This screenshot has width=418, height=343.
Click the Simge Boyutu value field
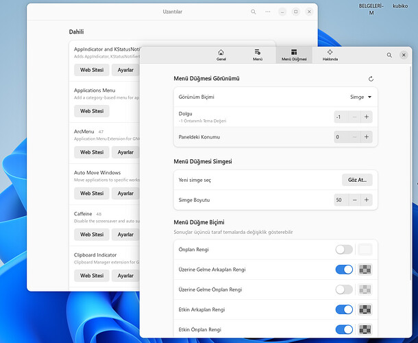pos(341,200)
